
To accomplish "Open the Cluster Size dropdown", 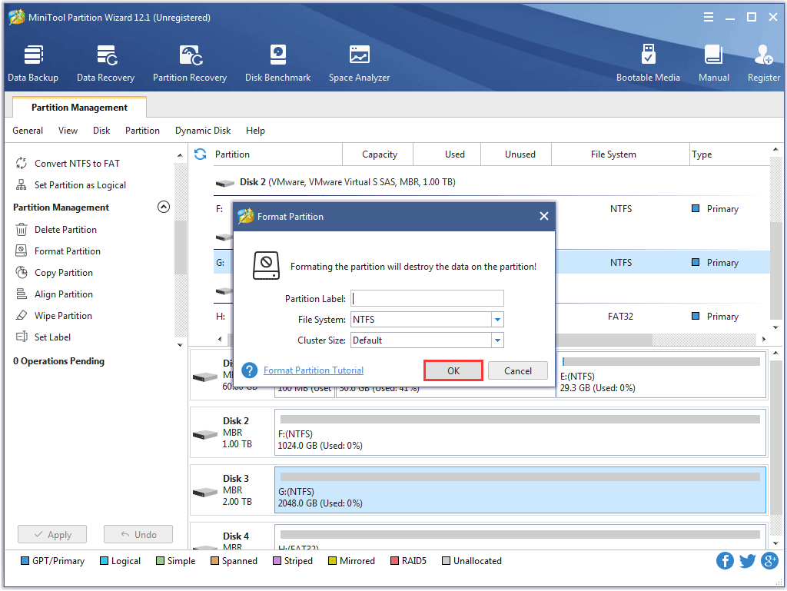I will click(497, 340).
